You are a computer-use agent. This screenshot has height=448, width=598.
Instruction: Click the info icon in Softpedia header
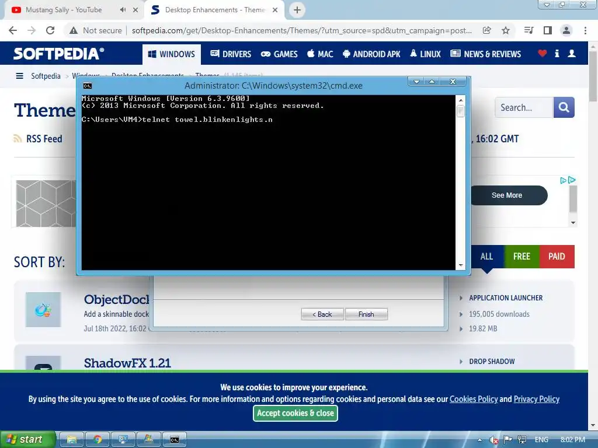(x=557, y=54)
